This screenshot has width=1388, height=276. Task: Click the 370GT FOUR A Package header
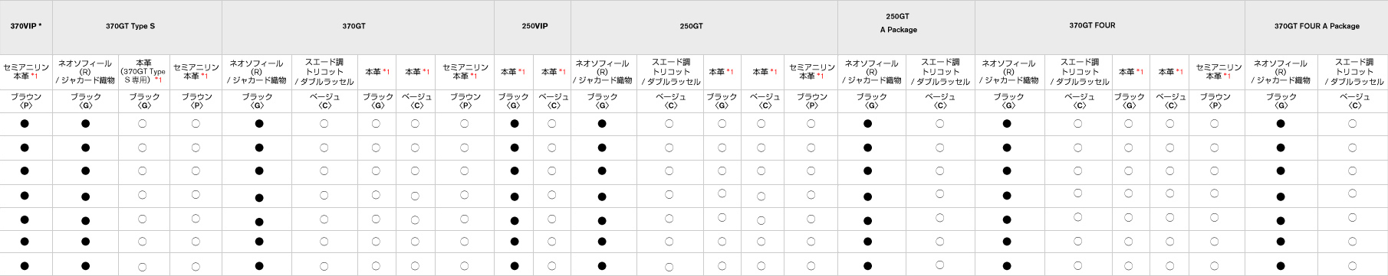click(1316, 26)
